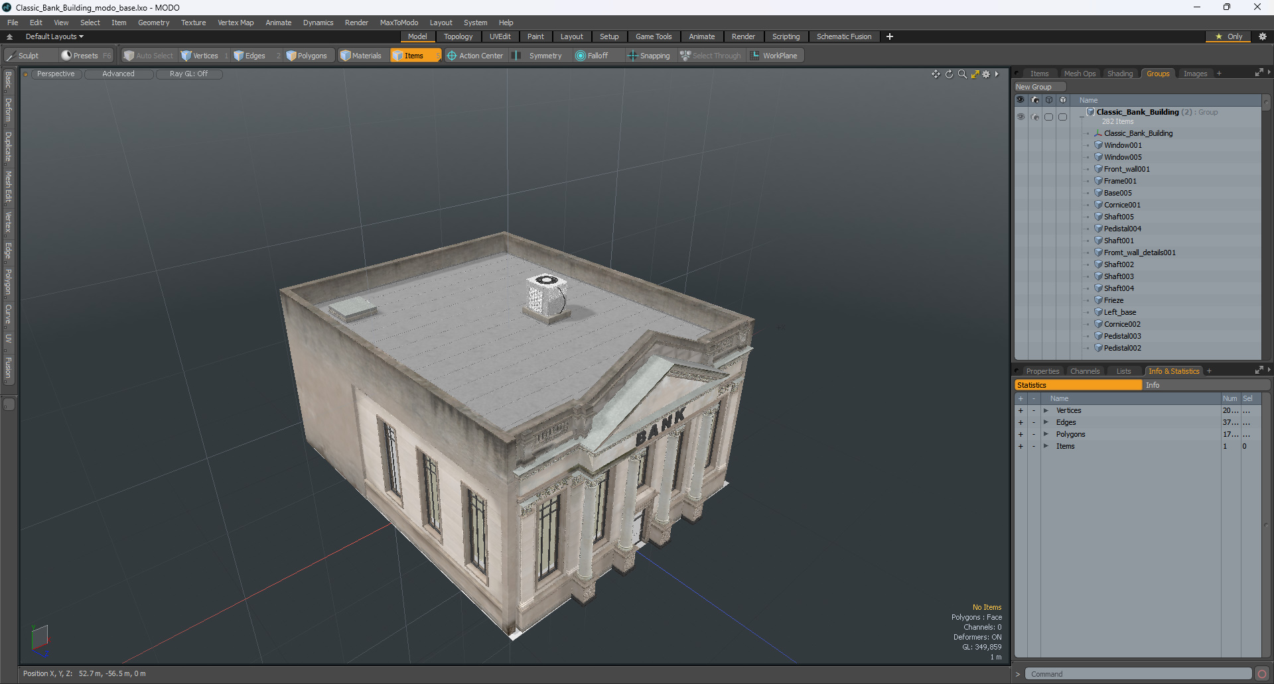Open the Presets browser
The height and width of the screenshot is (684, 1274).
[86, 56]
